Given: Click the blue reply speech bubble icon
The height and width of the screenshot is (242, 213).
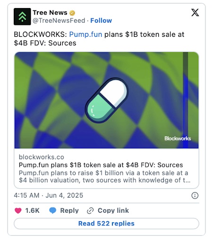Looking at the screenshot, I should coord(52,210).
